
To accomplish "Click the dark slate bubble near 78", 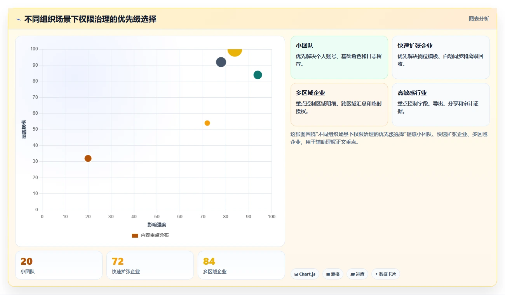I will pyautogui.click(x=221, y=62).
